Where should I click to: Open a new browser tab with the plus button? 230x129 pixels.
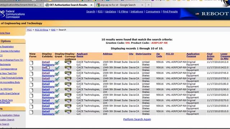click(x=148, y=5)
